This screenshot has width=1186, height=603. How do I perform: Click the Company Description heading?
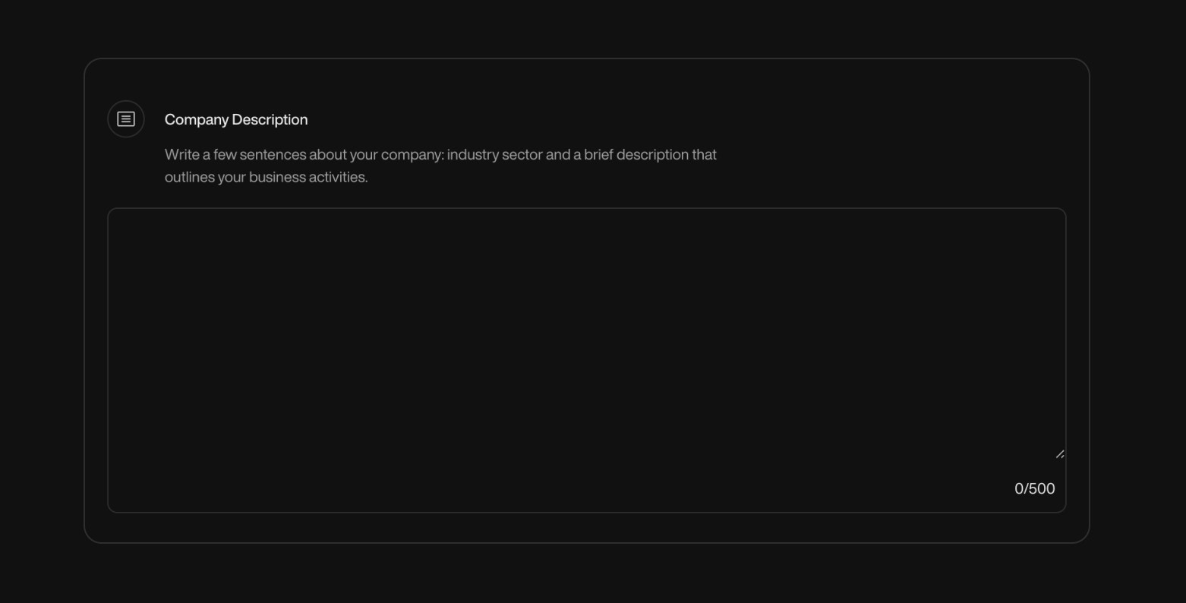tap(236, 119)
